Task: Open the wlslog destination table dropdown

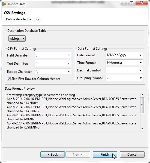Action: click(x=17, y=39)
